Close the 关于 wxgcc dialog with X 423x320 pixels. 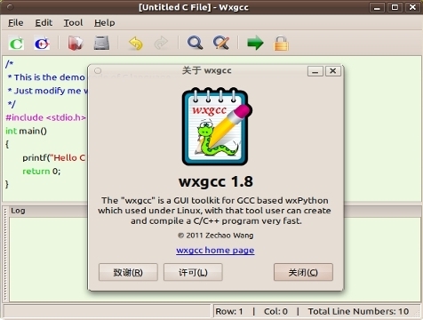(x=333, y=71)
